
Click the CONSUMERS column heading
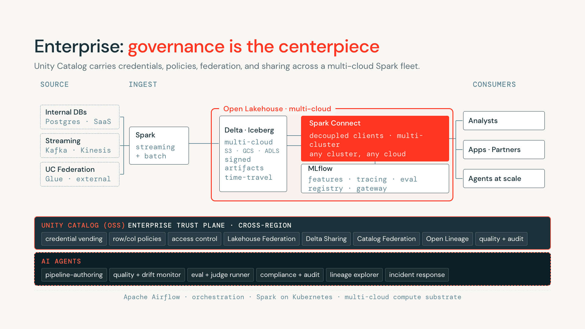[x=494, y=84]
